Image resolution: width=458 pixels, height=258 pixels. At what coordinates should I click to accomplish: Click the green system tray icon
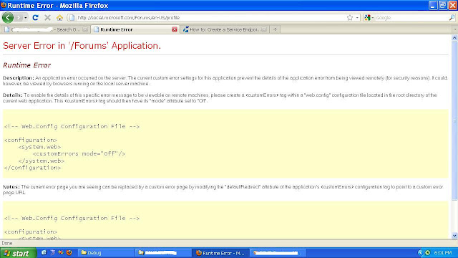[428, 253]
